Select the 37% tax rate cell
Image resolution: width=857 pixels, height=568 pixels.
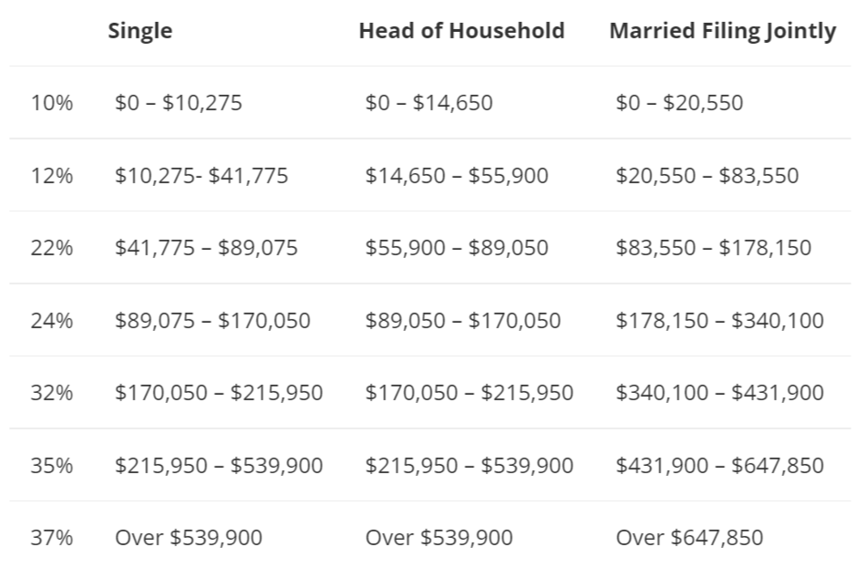click(52, 538)
